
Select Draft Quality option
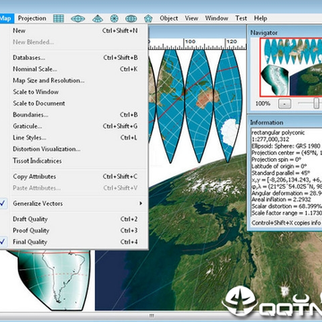click(74, 219)
